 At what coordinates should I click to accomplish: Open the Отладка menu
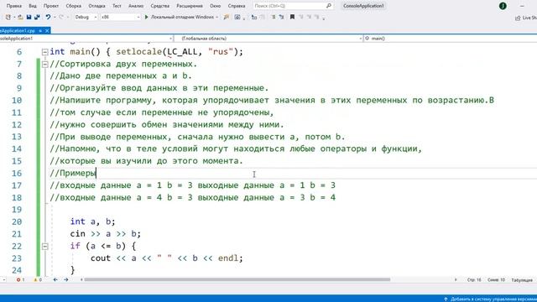tap(97, 6)
